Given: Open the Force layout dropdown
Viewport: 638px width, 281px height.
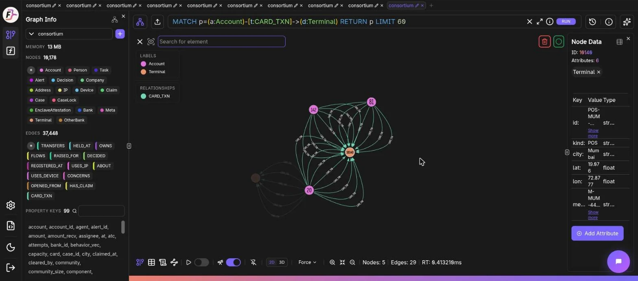Looking at the screenshot, I should (308, 262).
